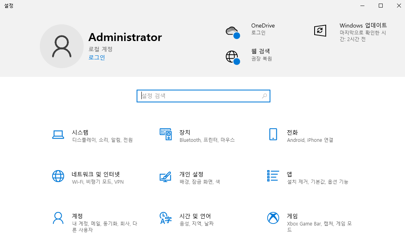Click the 네트워크 및 인터넷 globe icon
The height and width of the screenshot is (249, 405).
point(58,176)
